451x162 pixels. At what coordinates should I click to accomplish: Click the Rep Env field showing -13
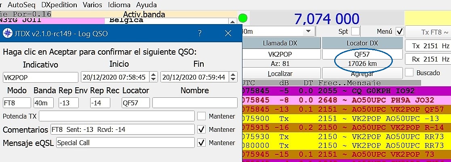click(68, 103)
